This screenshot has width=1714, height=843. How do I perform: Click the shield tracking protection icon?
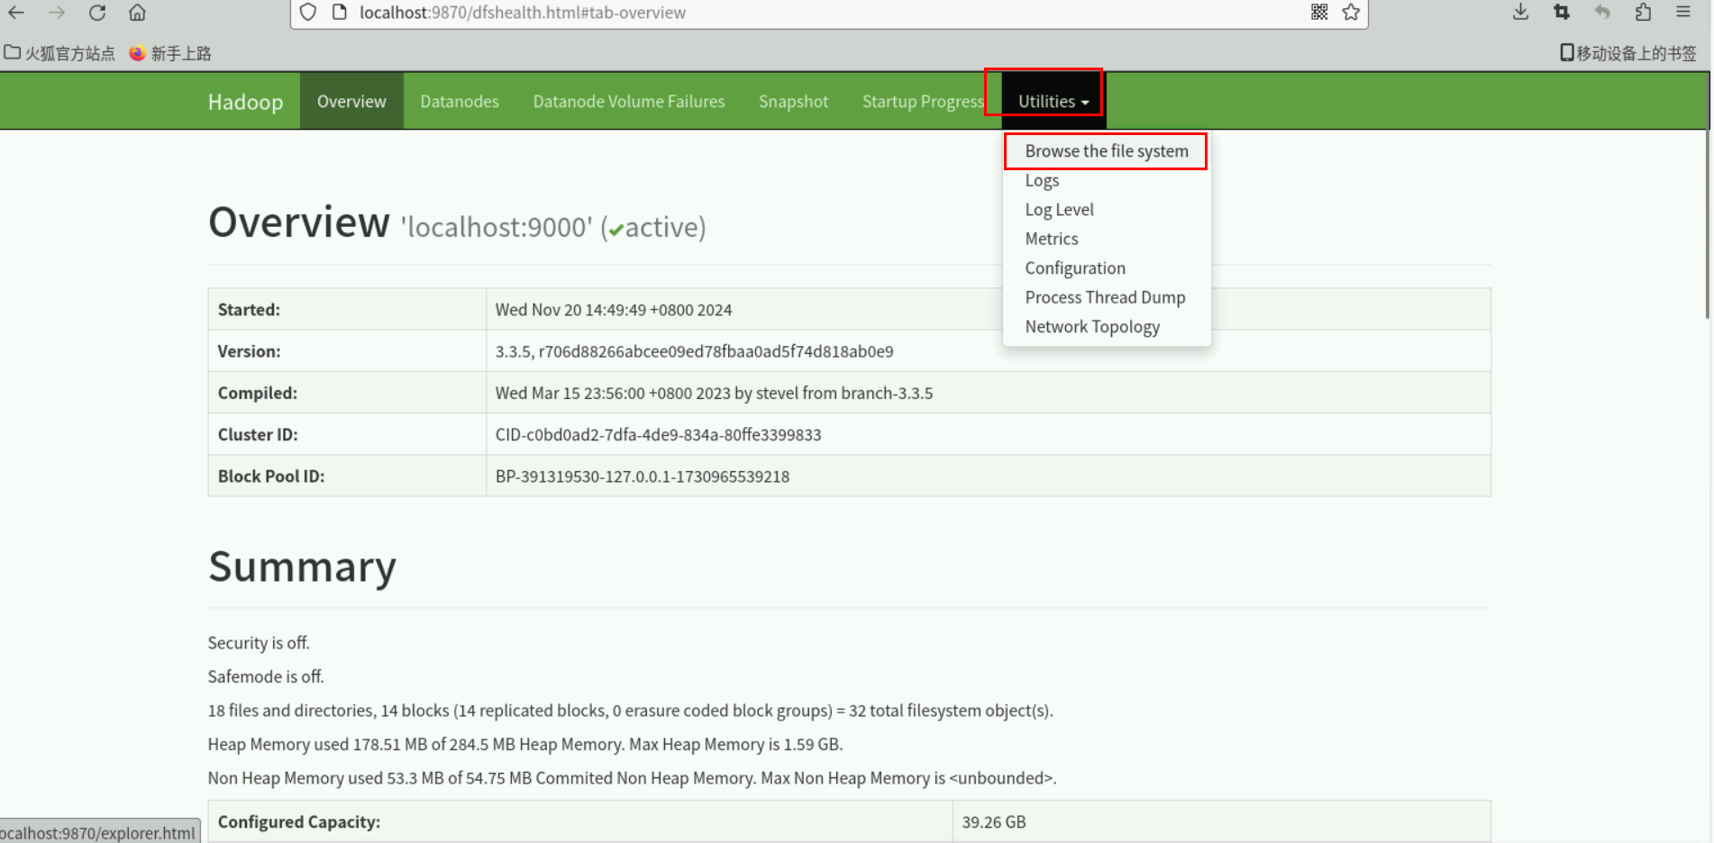308,13
